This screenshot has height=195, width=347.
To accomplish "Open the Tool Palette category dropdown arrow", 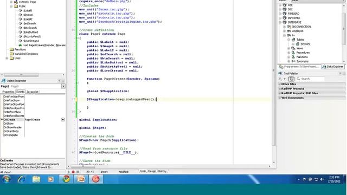I will coord(285,79).
